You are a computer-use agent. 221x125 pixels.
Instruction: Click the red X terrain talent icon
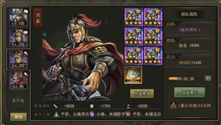pyautogui.click(x=128, y=114)
